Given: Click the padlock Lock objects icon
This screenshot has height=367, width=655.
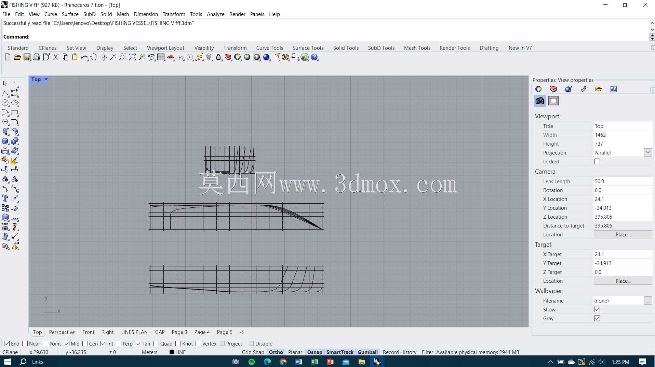Looking at the screenshot, I should click(x=219, y=57).
